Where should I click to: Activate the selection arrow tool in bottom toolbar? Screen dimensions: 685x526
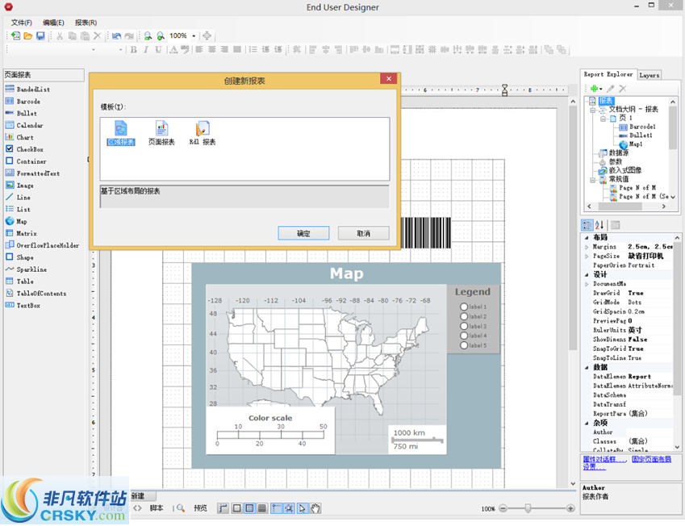click(x=302, y=508)
